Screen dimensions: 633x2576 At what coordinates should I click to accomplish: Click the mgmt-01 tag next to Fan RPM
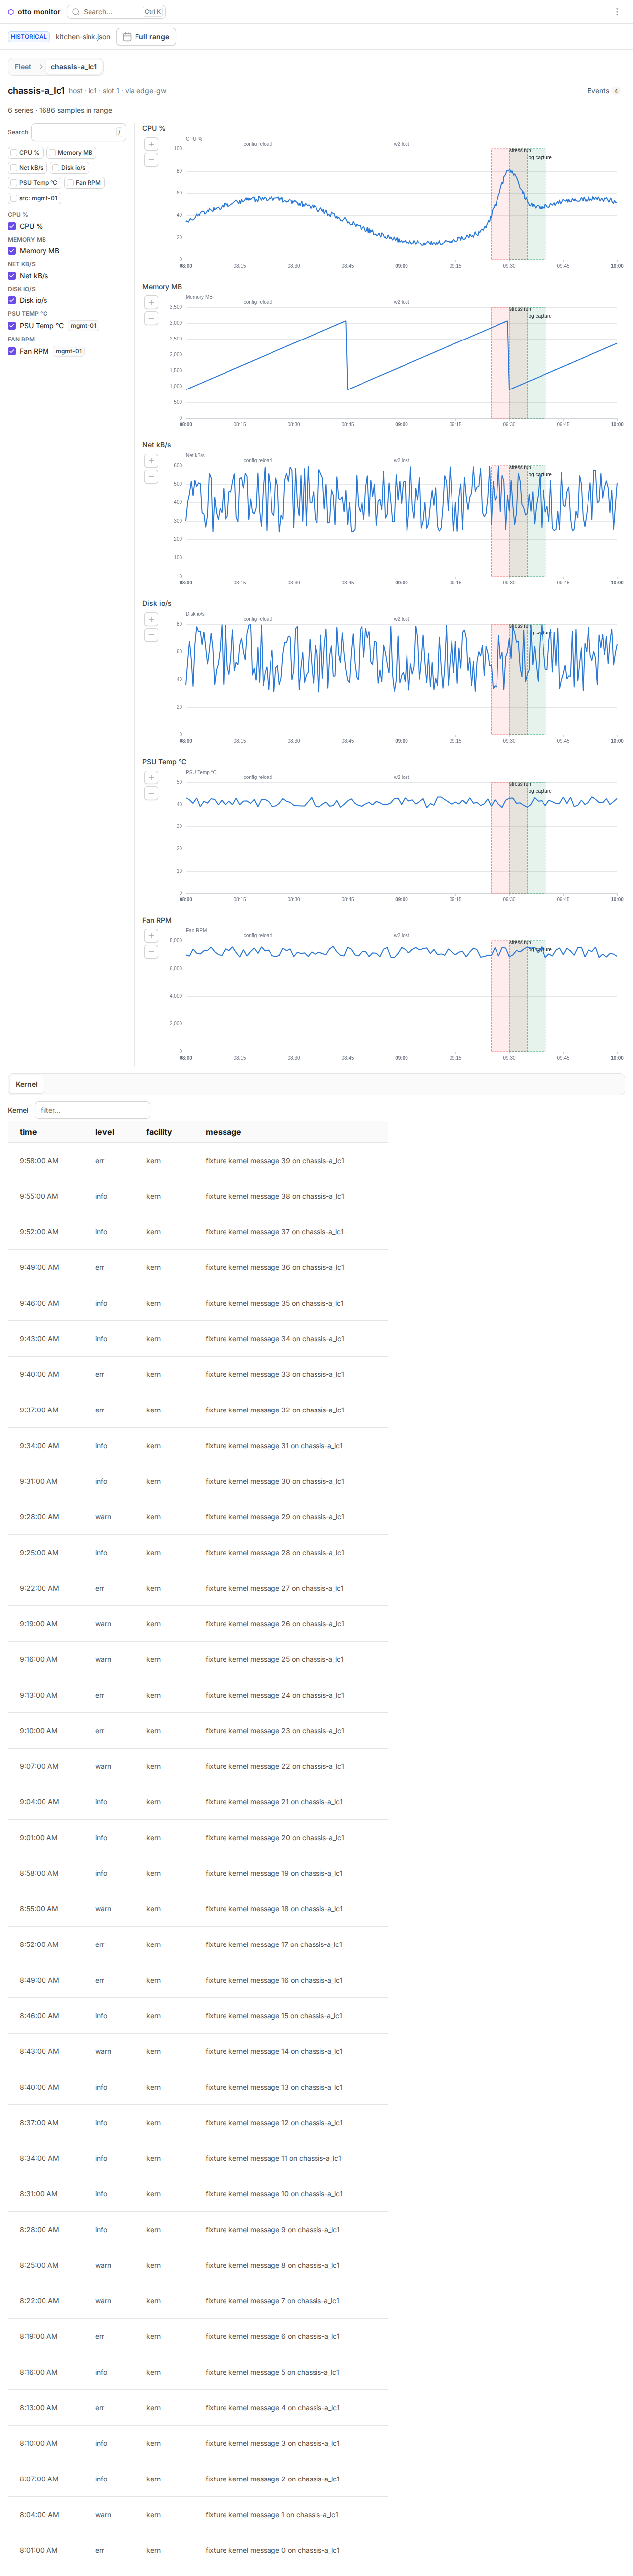pos(69,351)
